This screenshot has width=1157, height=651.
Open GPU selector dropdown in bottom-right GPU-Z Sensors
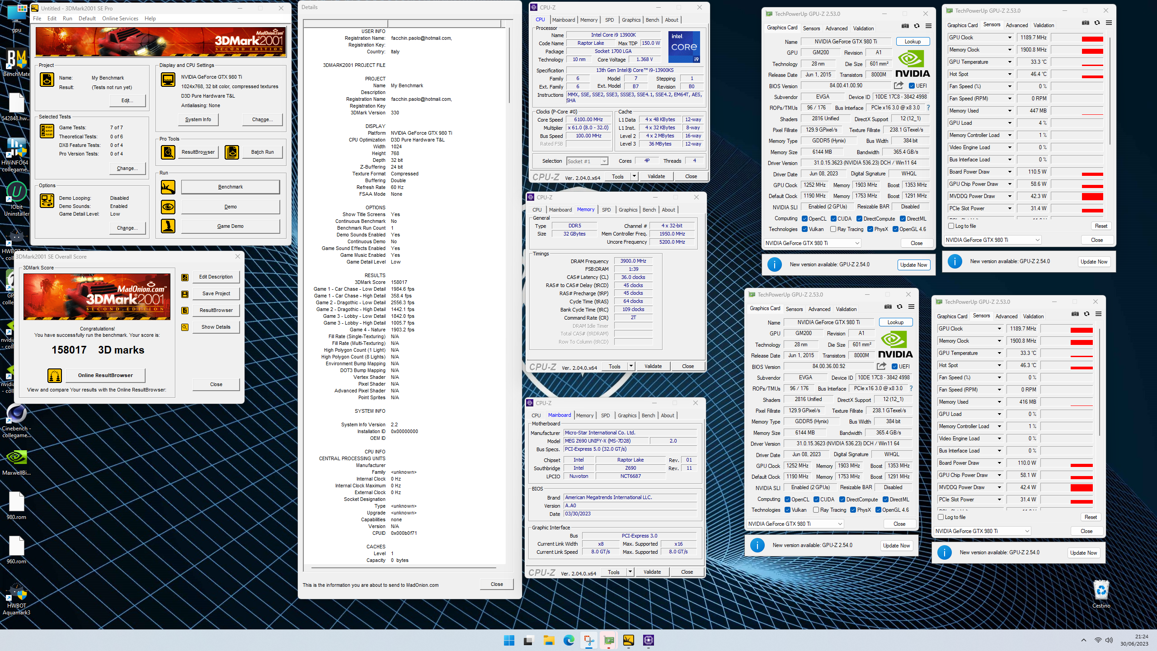click(x=983, y=531)
